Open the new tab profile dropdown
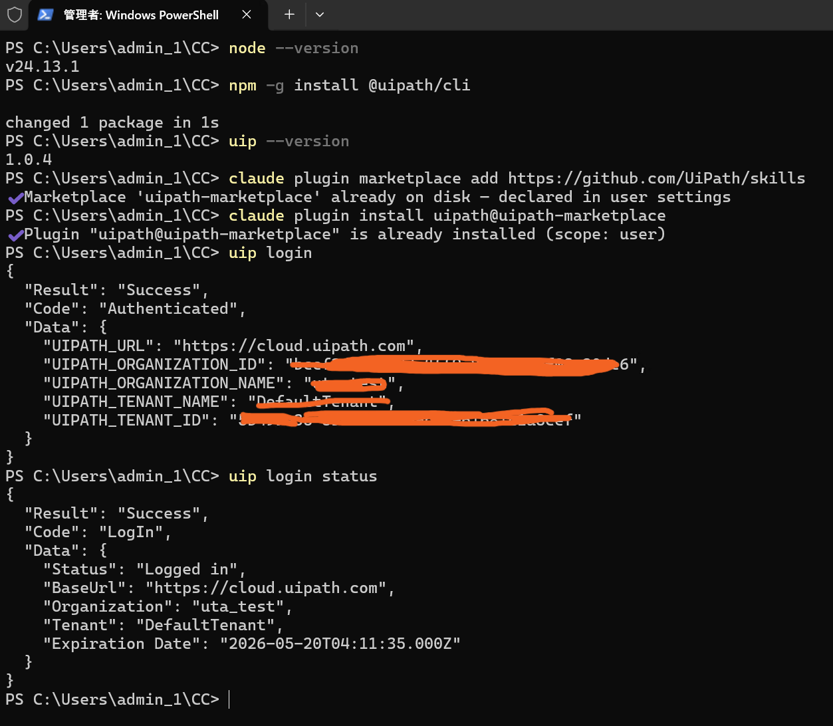The image size is (833, 726). pyautogui.click(x=320, y=15)
